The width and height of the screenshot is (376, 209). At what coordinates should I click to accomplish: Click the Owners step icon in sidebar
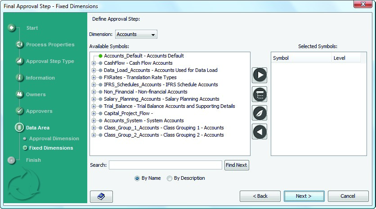[x=19, y=94]
